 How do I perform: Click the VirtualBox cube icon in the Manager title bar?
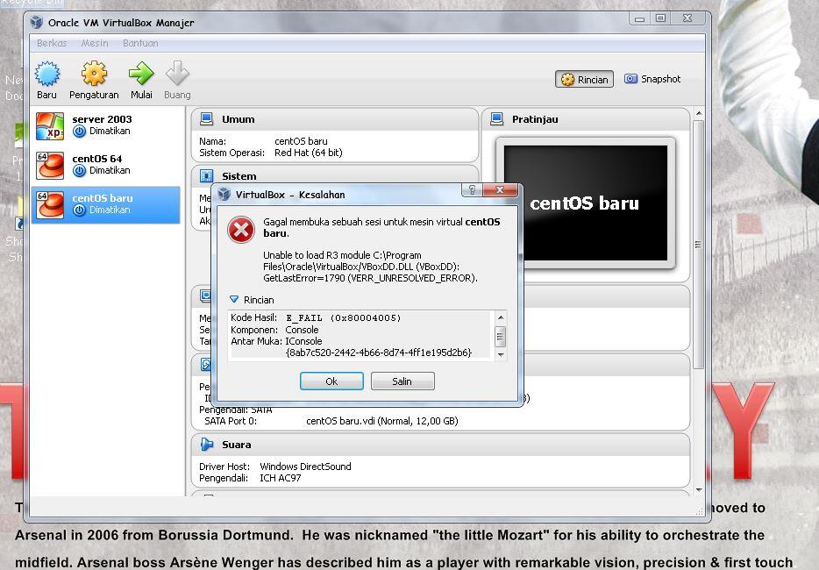point(36,22)
